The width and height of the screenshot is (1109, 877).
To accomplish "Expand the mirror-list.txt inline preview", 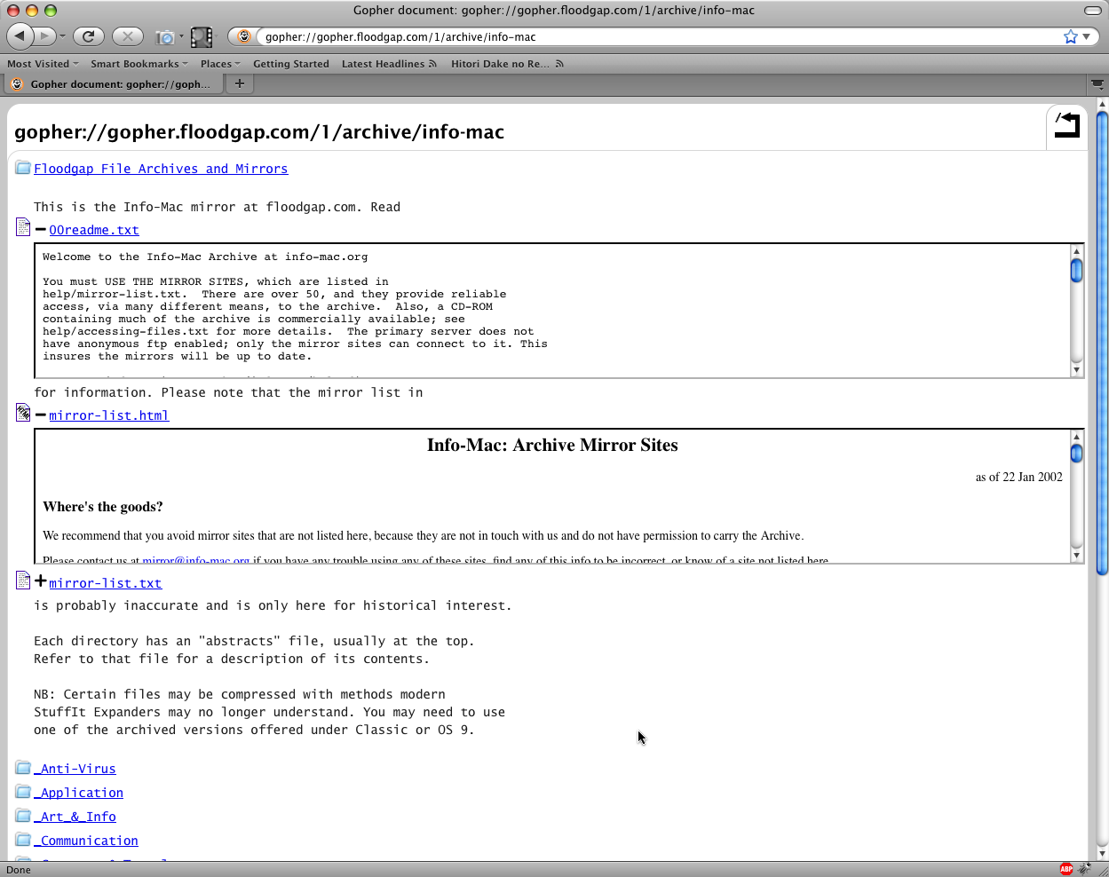I will 40,582.
